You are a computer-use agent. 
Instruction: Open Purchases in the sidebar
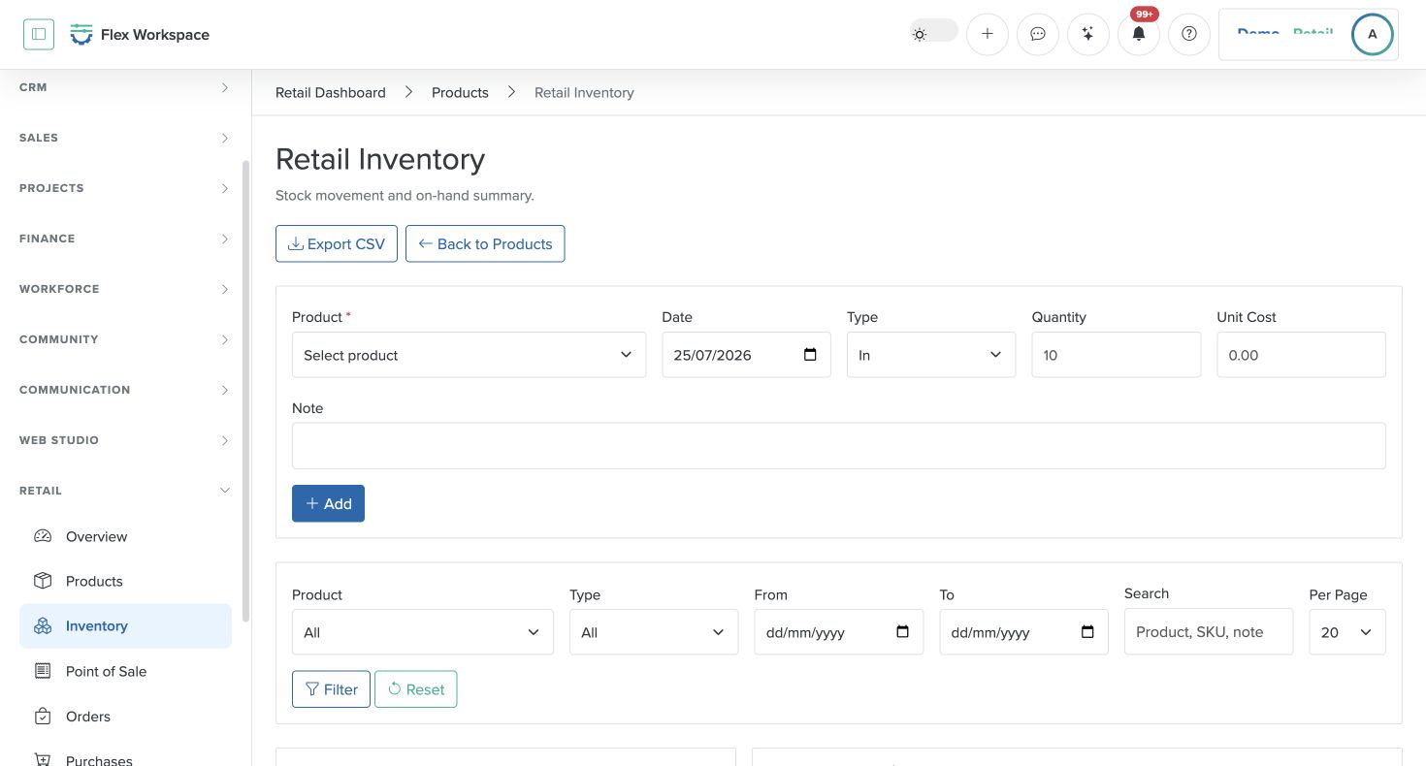[125, 760]
